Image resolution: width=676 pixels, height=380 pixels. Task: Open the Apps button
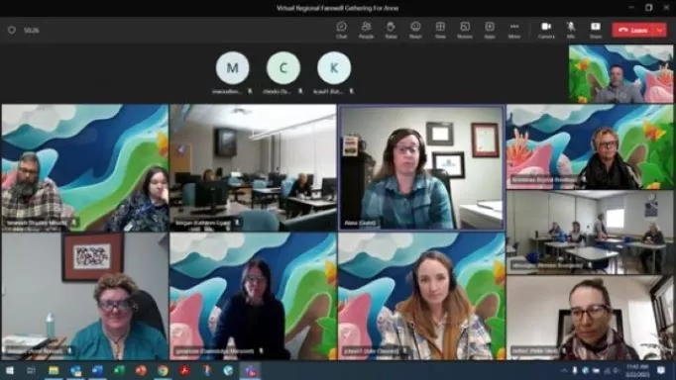pos(490,30)
